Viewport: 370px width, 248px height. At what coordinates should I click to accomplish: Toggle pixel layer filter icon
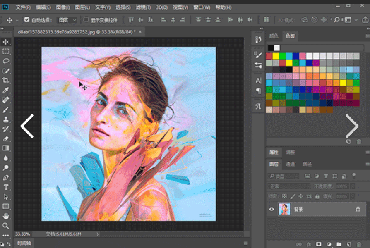coord(308,176)
